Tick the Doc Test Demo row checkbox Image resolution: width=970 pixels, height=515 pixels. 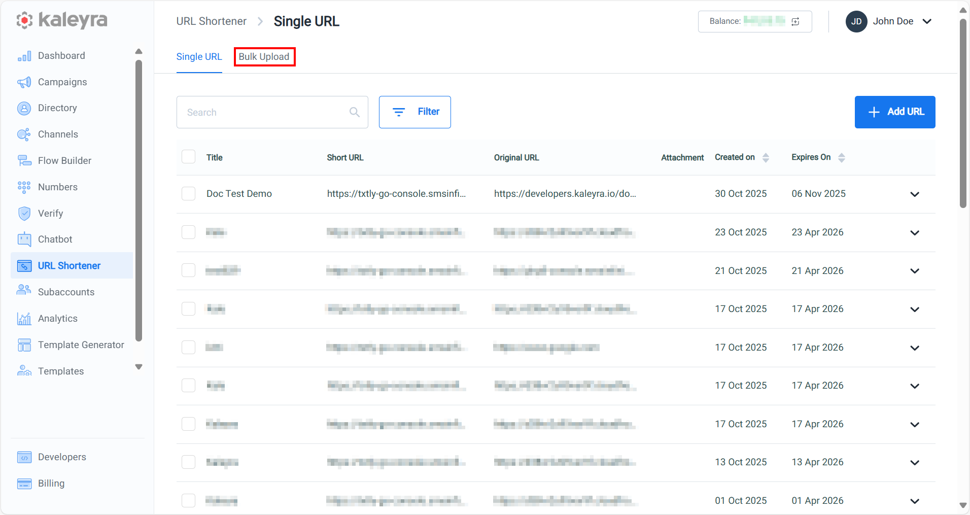click(189, 194)
